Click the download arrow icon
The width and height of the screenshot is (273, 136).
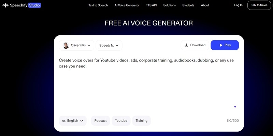[x=186, y=45]
